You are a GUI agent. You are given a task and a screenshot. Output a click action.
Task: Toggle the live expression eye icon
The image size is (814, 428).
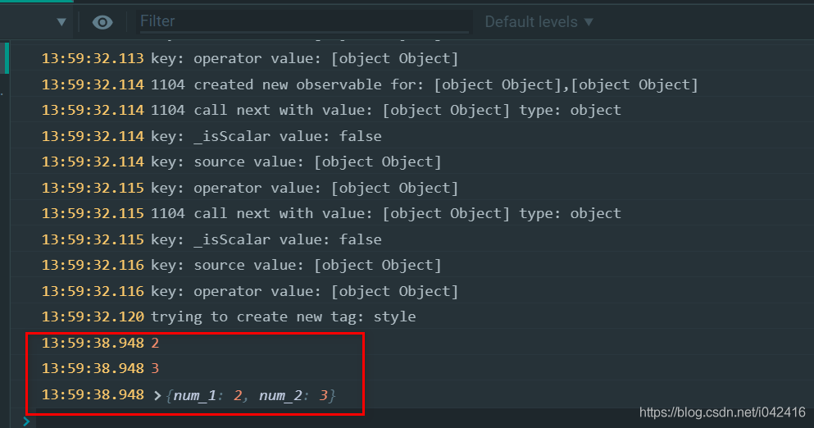coord(102,22)
